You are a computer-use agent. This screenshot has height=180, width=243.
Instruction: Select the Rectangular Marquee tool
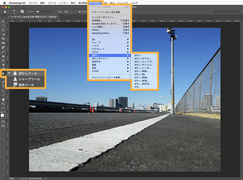(x=3, y=26)
